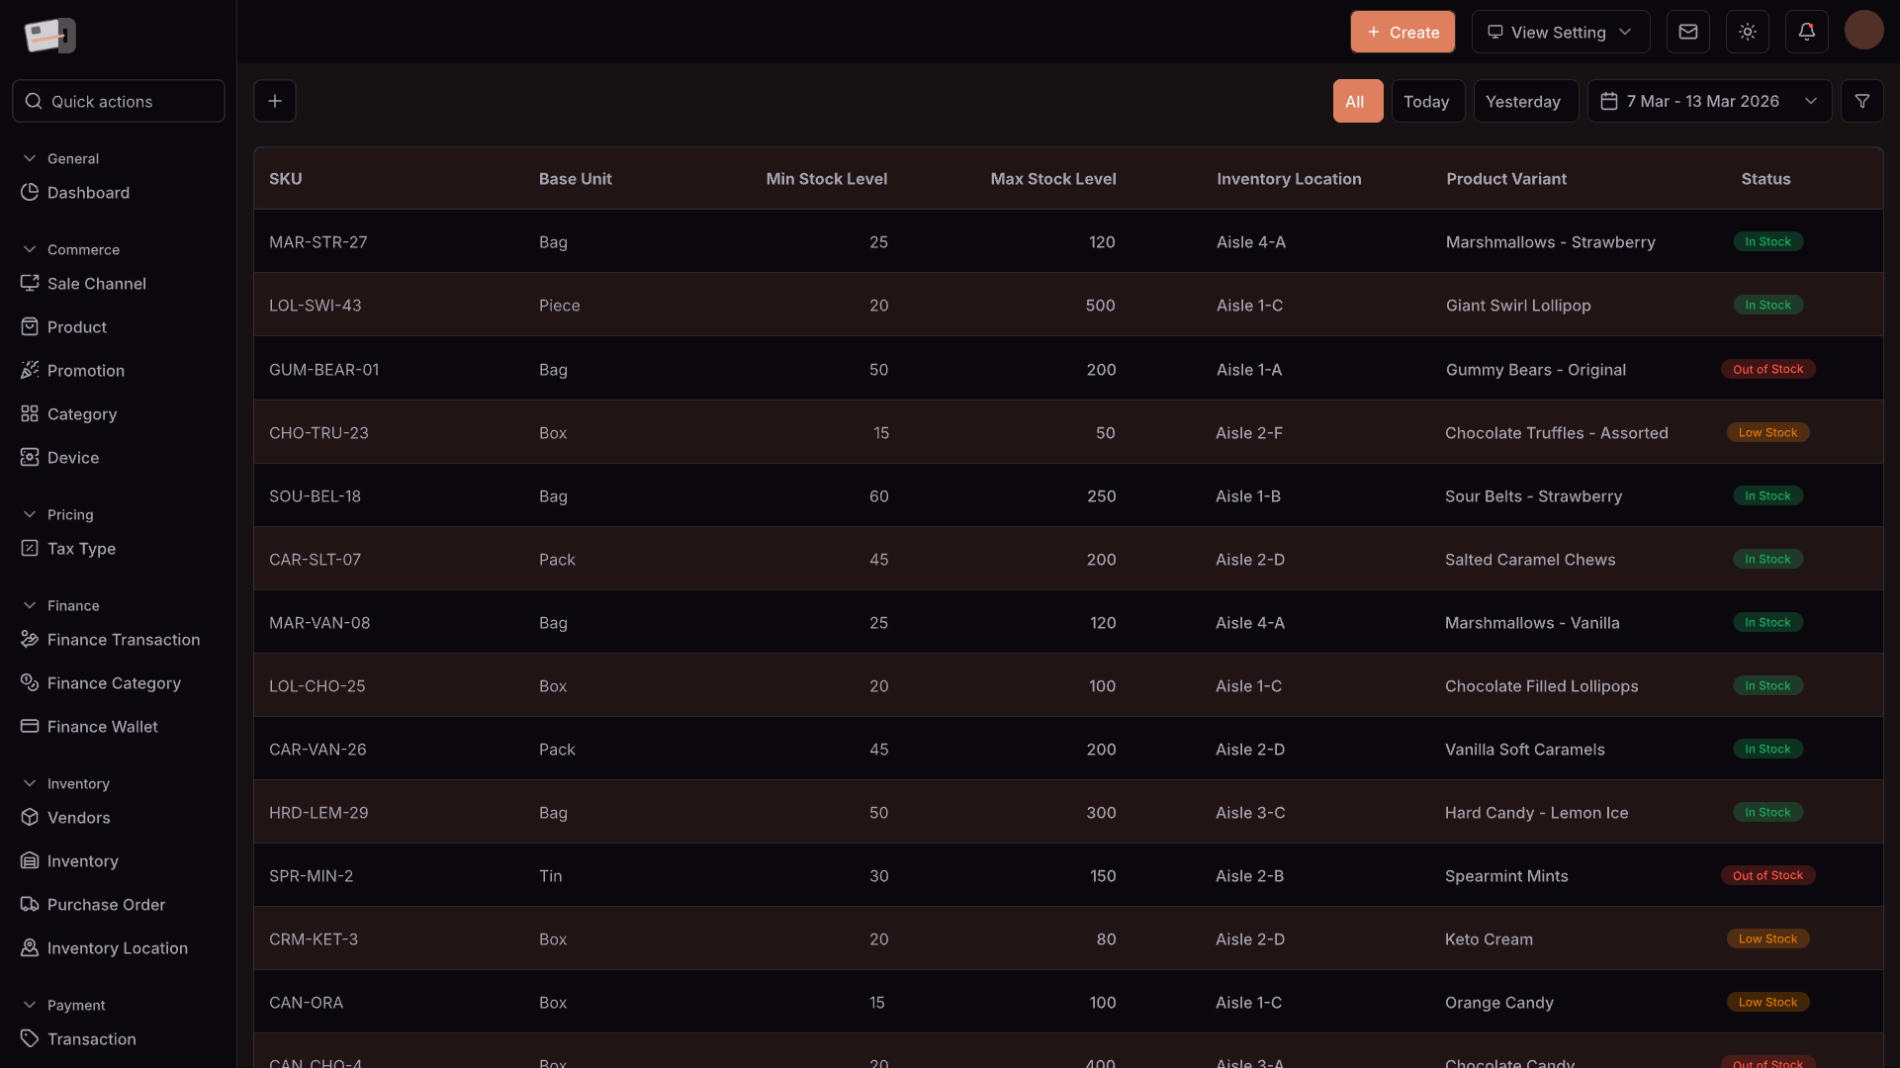This screenshot has width=1900, height=1068.
Task: Collapse the Finance sidebar group
Action: pyautogui.click(x=30, y=605)
